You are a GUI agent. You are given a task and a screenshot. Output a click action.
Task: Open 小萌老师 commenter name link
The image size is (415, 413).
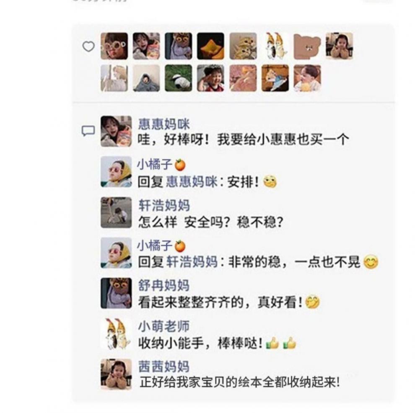[164, 326]
